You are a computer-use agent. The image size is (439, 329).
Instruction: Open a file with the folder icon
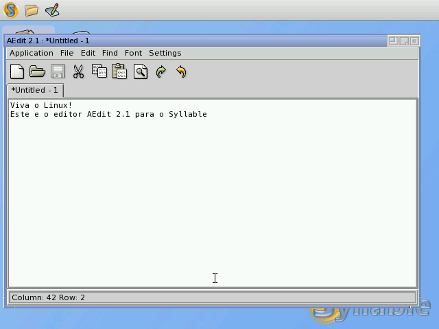37,71
